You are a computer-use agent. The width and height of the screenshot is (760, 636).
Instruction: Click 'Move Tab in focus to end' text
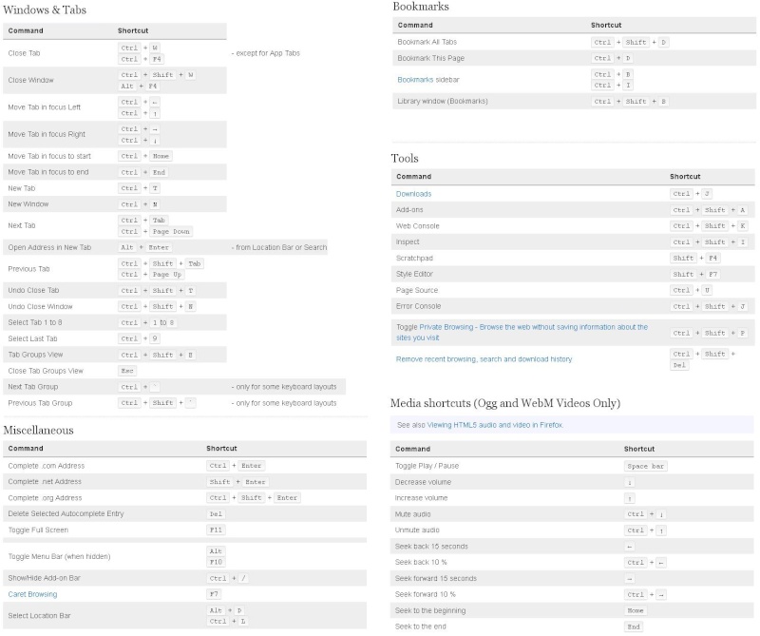coord(48,172)
